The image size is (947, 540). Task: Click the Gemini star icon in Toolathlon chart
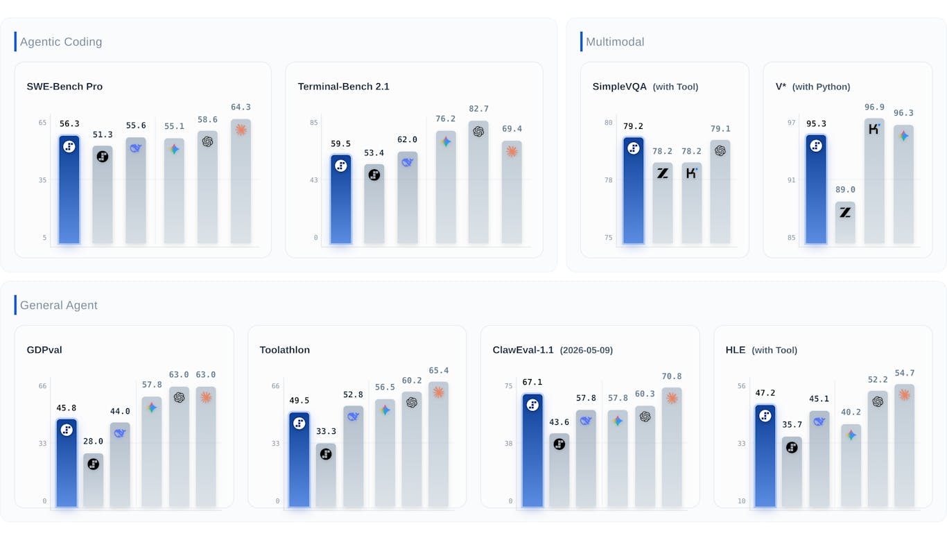tap(385, 410)
